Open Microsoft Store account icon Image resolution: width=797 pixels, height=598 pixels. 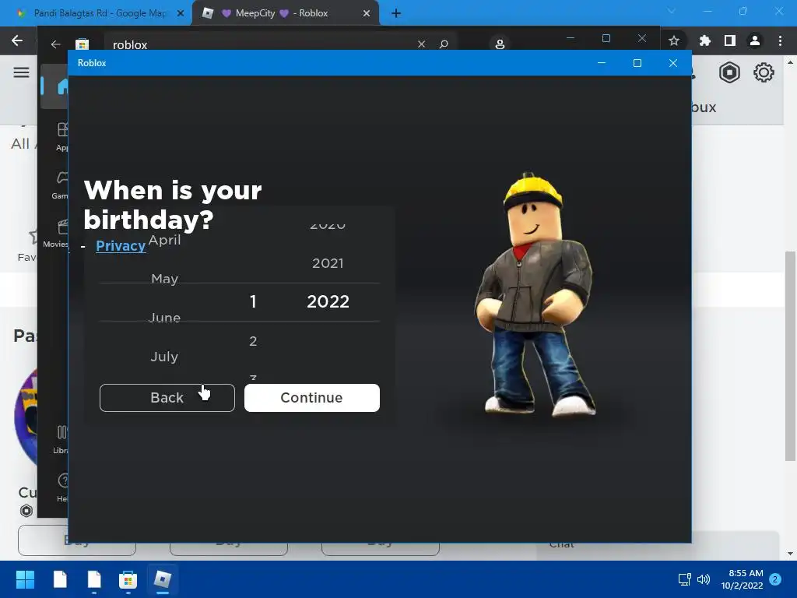(500, 44)
